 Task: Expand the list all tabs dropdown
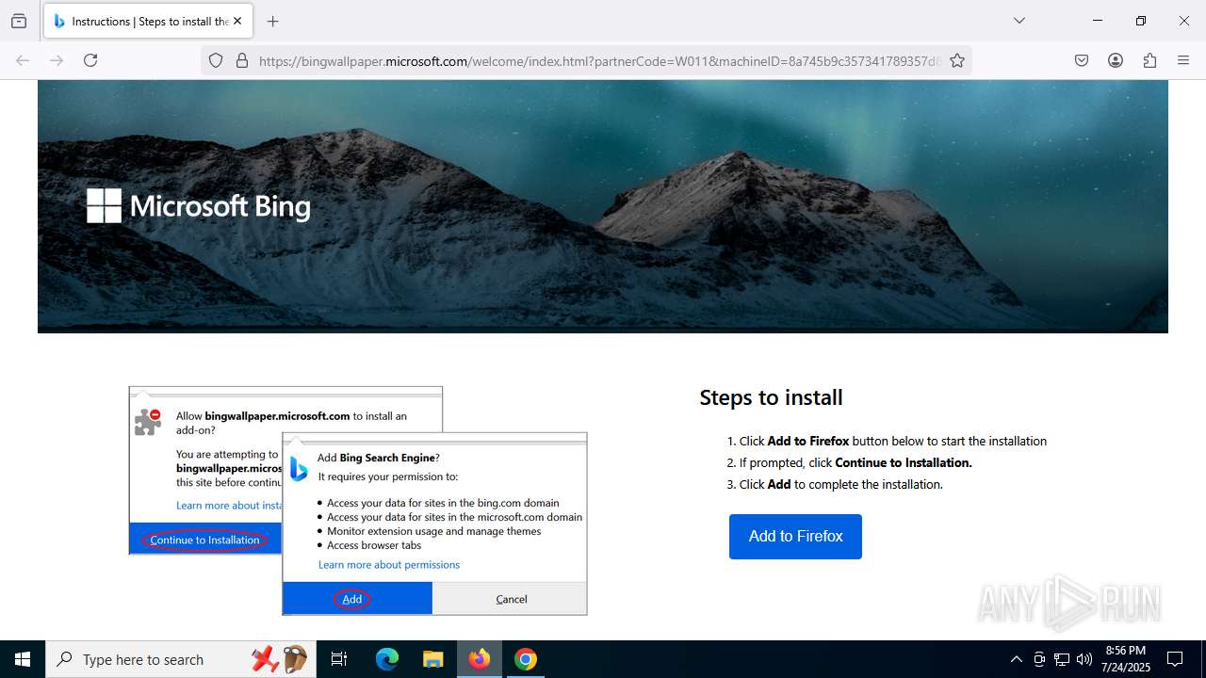1019,21
